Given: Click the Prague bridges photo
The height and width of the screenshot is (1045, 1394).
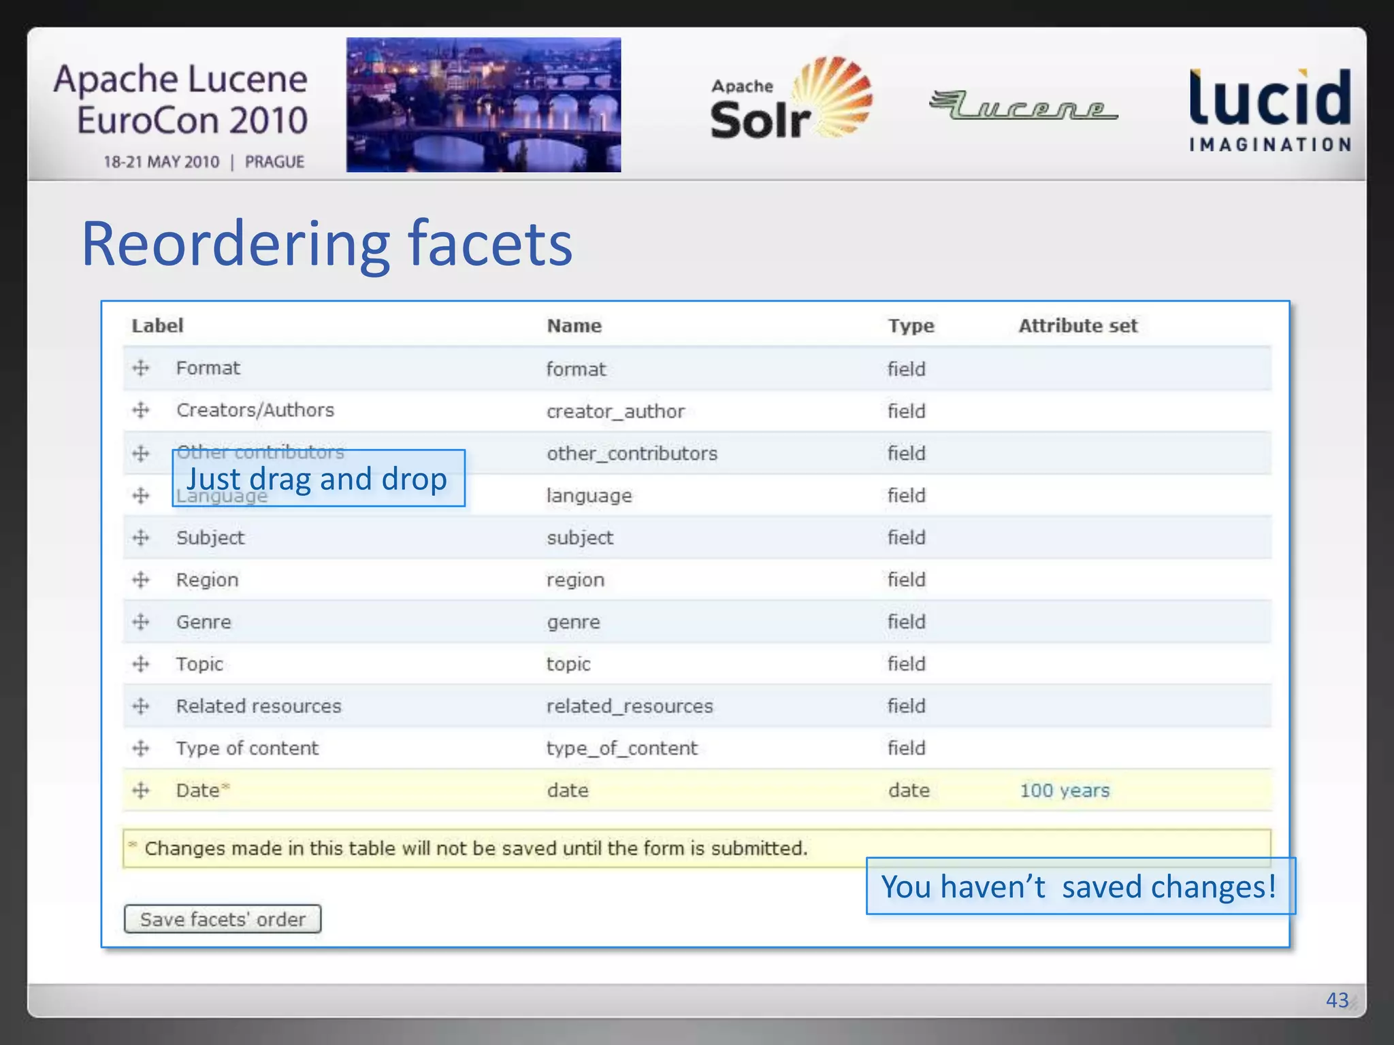Looking at the screenshot, I should click(483, 105).
